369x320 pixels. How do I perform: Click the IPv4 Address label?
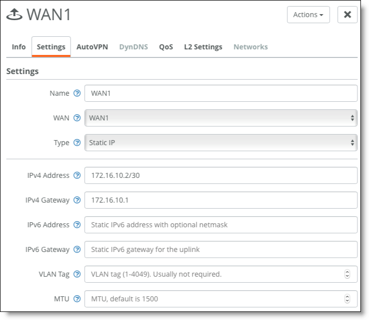point(48,175)
